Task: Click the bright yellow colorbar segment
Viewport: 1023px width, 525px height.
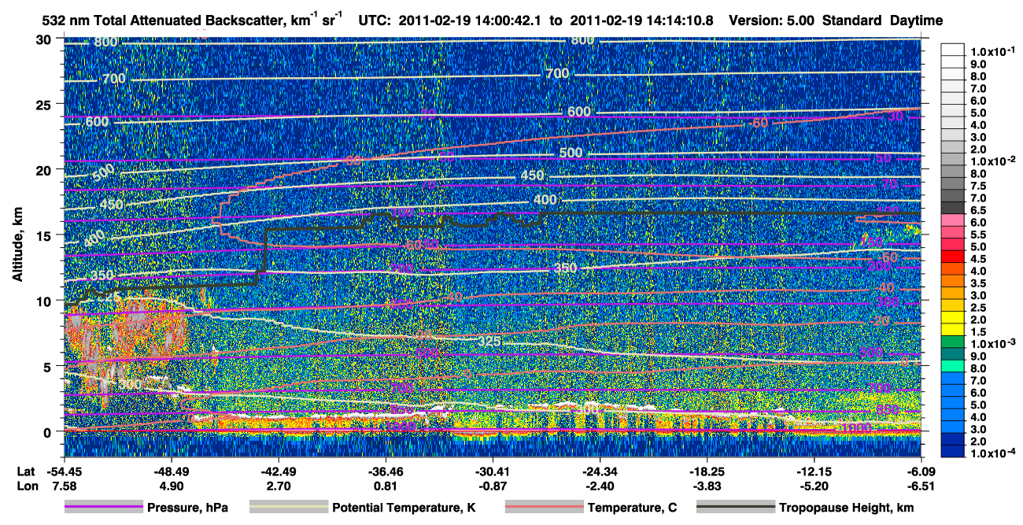Action: tap(952, 317)
